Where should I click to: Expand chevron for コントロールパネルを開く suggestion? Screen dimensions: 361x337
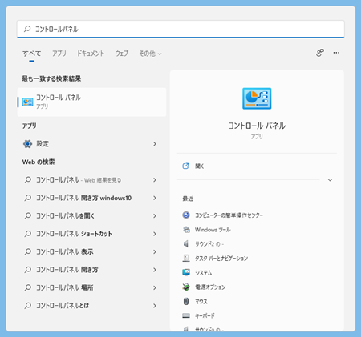click(155, 215)
